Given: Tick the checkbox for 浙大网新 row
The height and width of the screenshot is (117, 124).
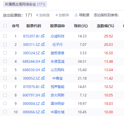Looking at the screenshot, I should [5, 95].
